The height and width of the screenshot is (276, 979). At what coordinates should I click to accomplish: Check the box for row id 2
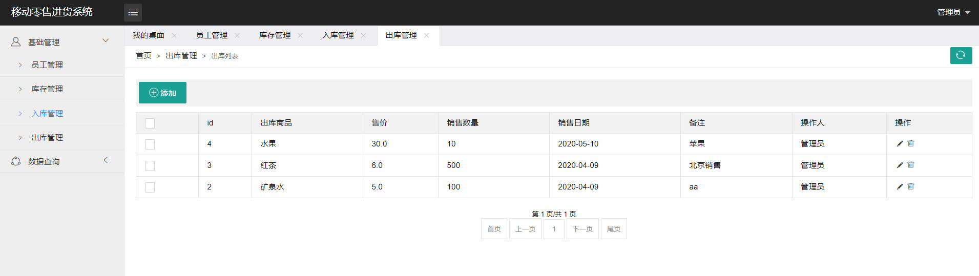[x=150, y=187]
